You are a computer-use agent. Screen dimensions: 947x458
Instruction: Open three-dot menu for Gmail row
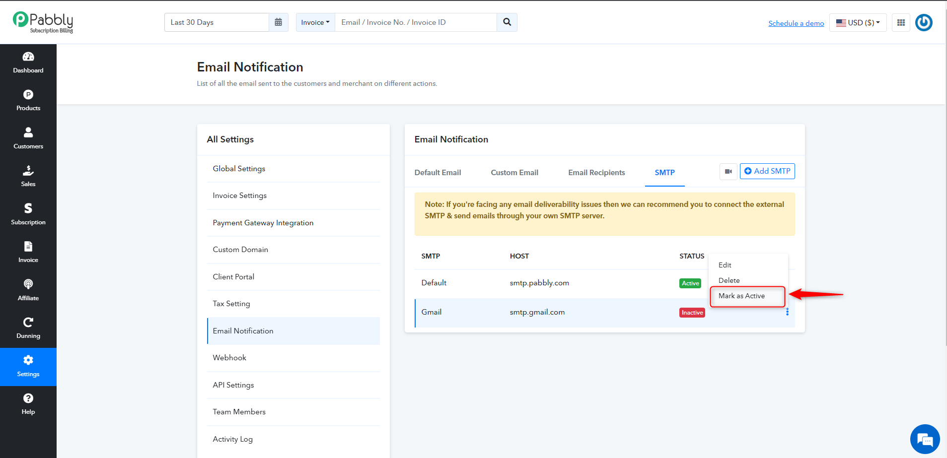pos(787,312)
